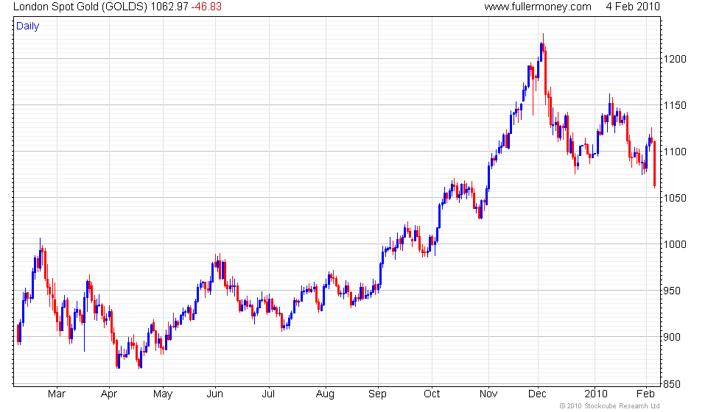Click the 'Nov' month axis label

coord(488,394)
